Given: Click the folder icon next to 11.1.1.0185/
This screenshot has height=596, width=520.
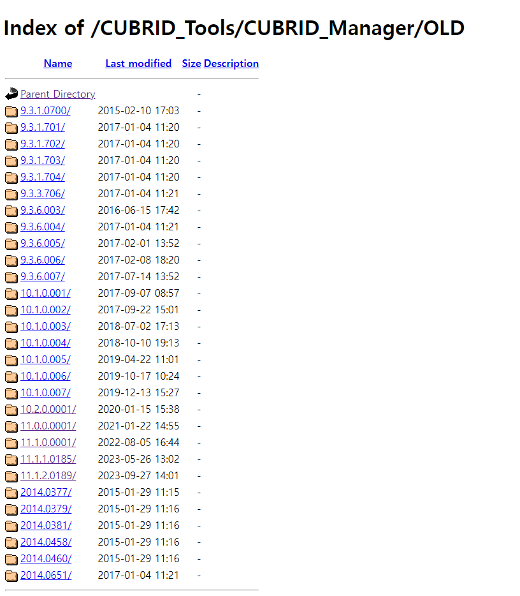Looking at the screenshot, I should pos(11,460).
